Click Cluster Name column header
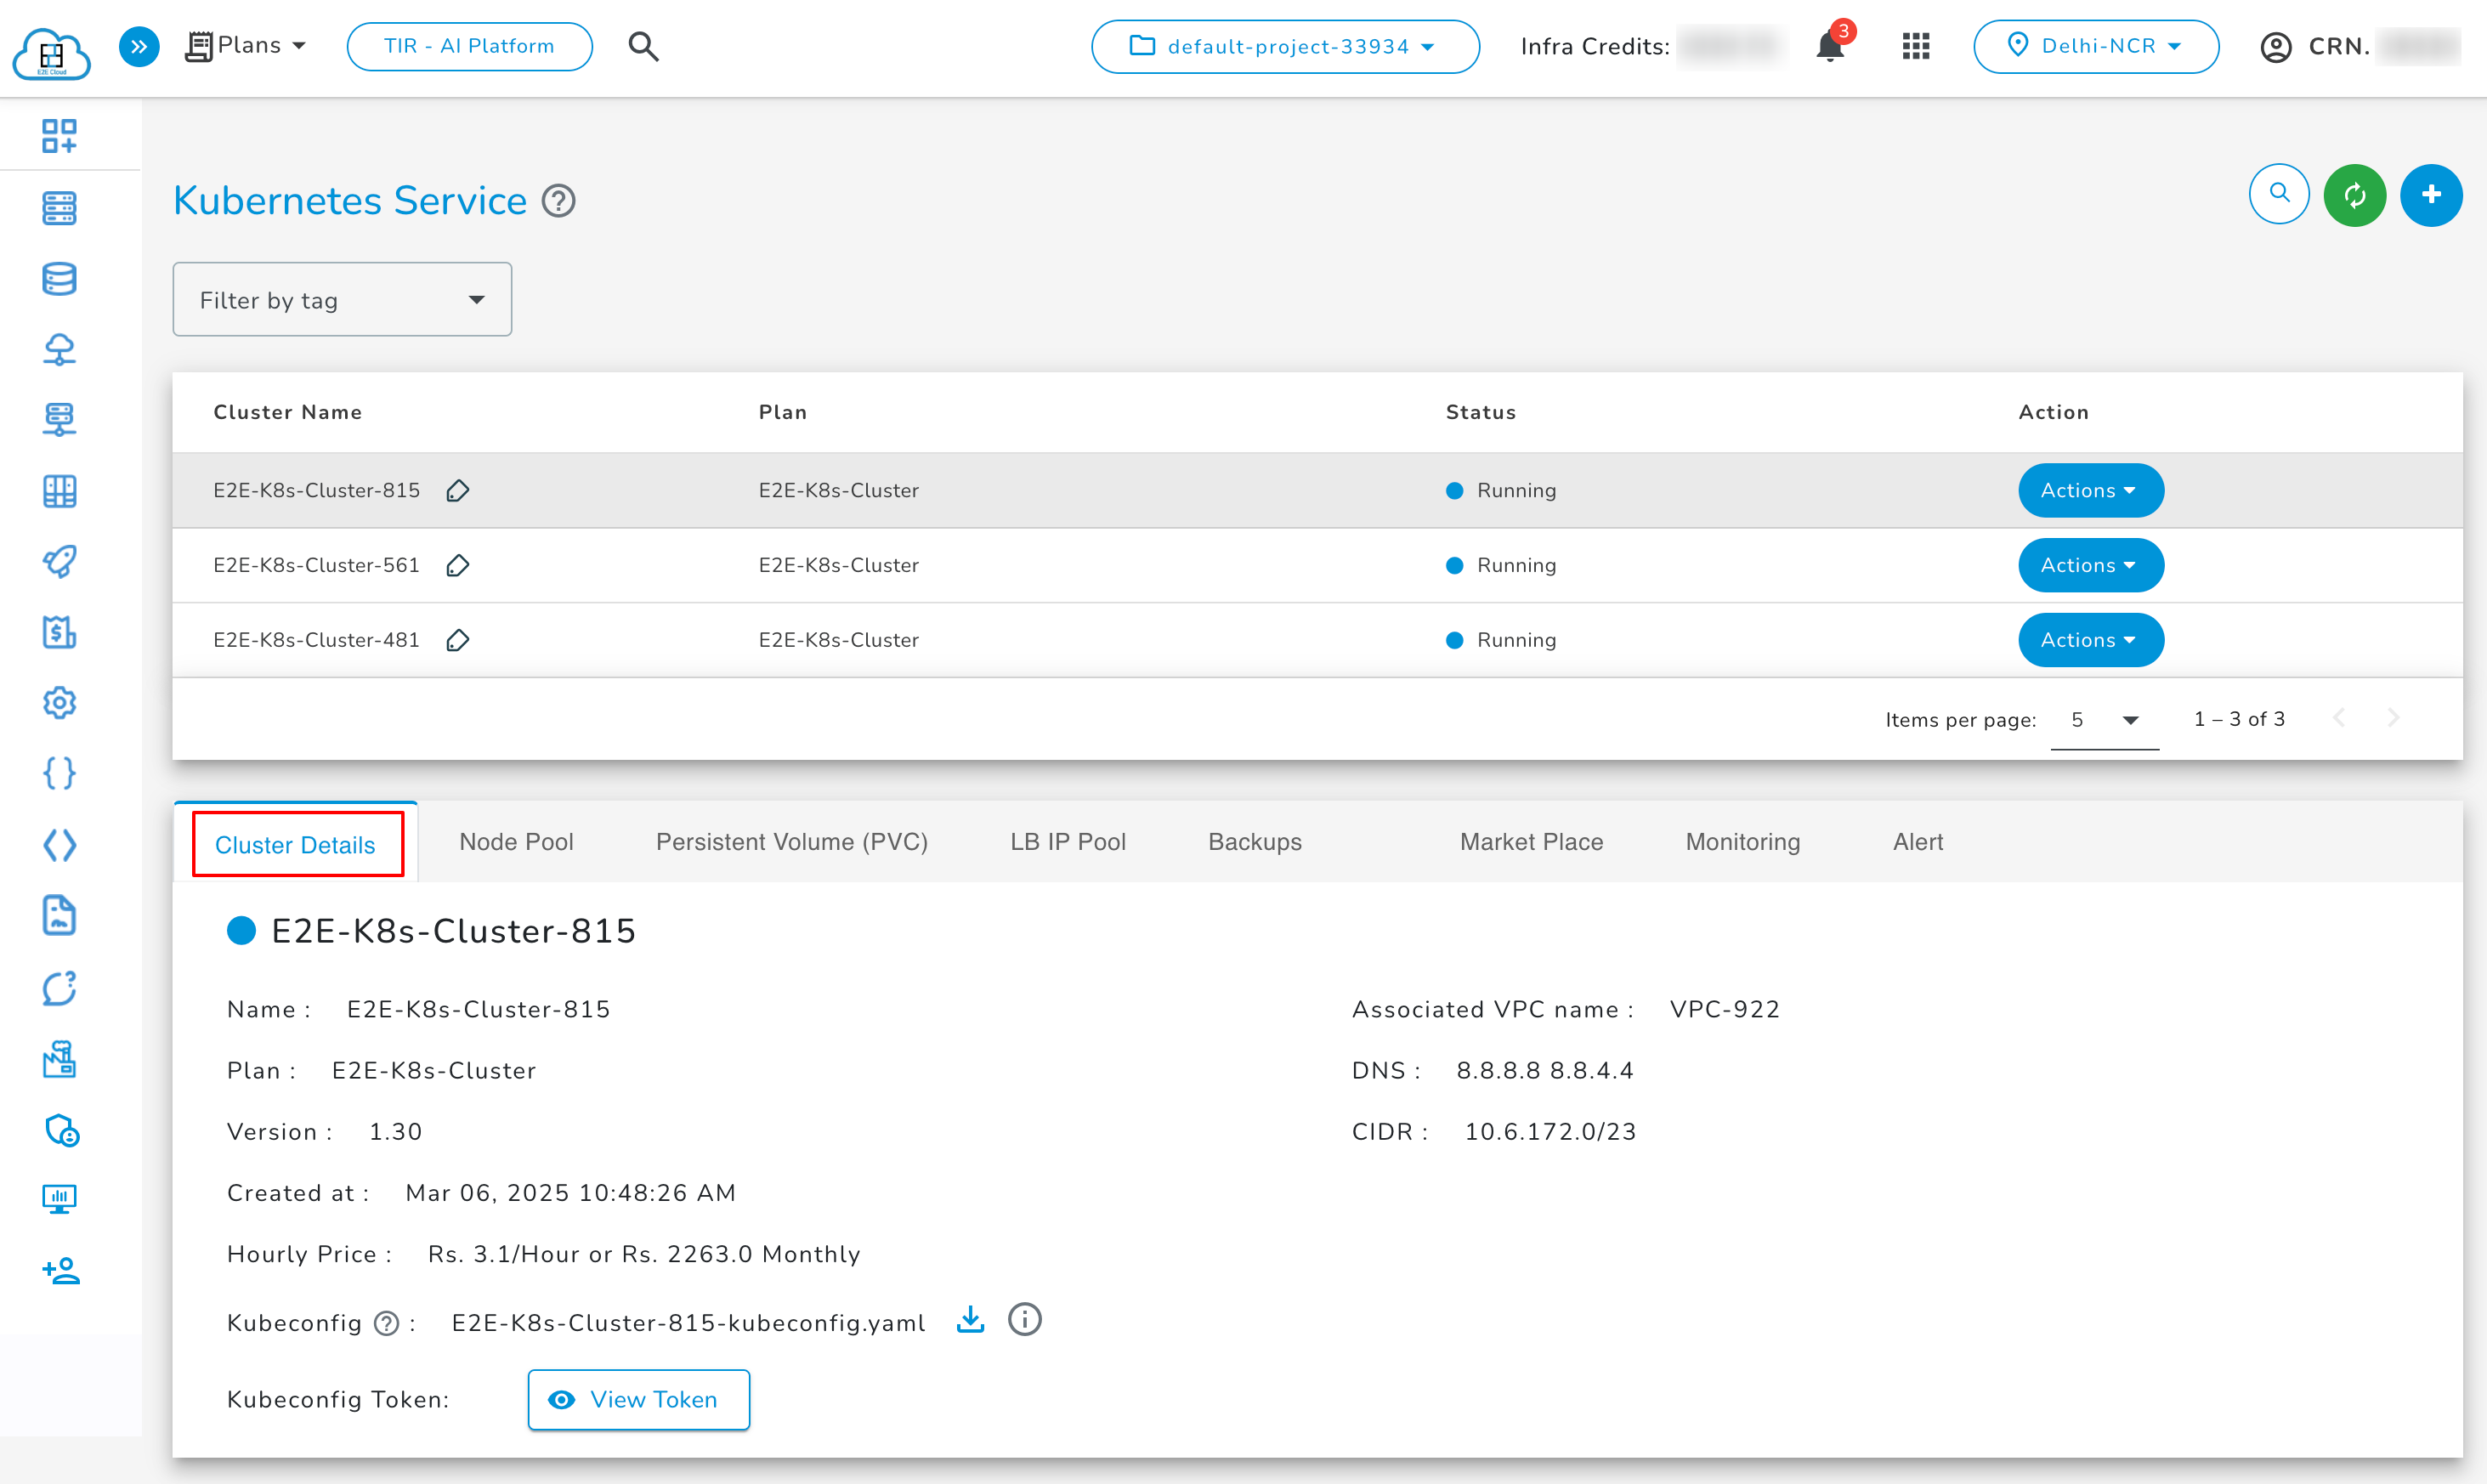 click(288, 412)
